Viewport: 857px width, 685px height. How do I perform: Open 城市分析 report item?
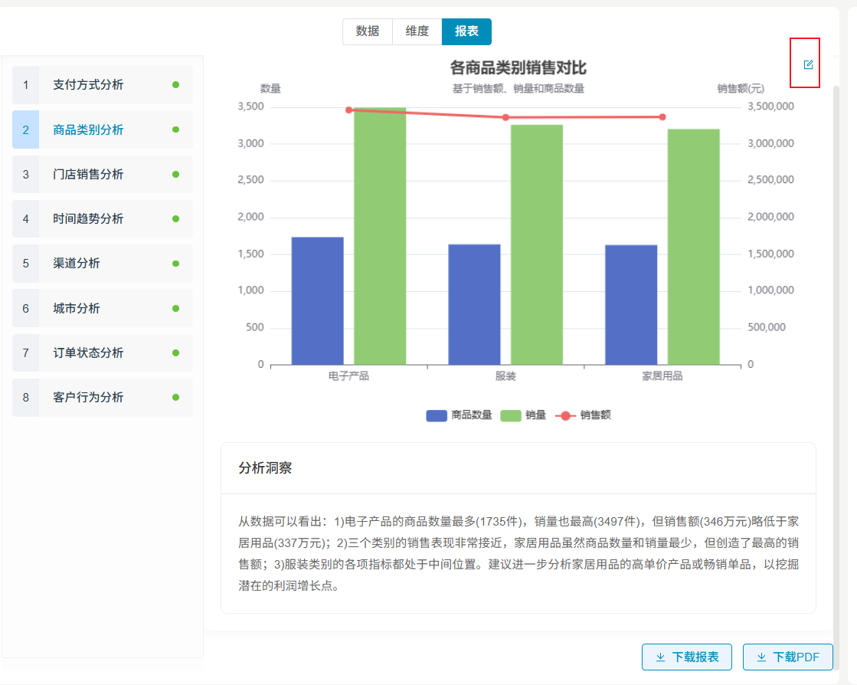click(103, 308)
